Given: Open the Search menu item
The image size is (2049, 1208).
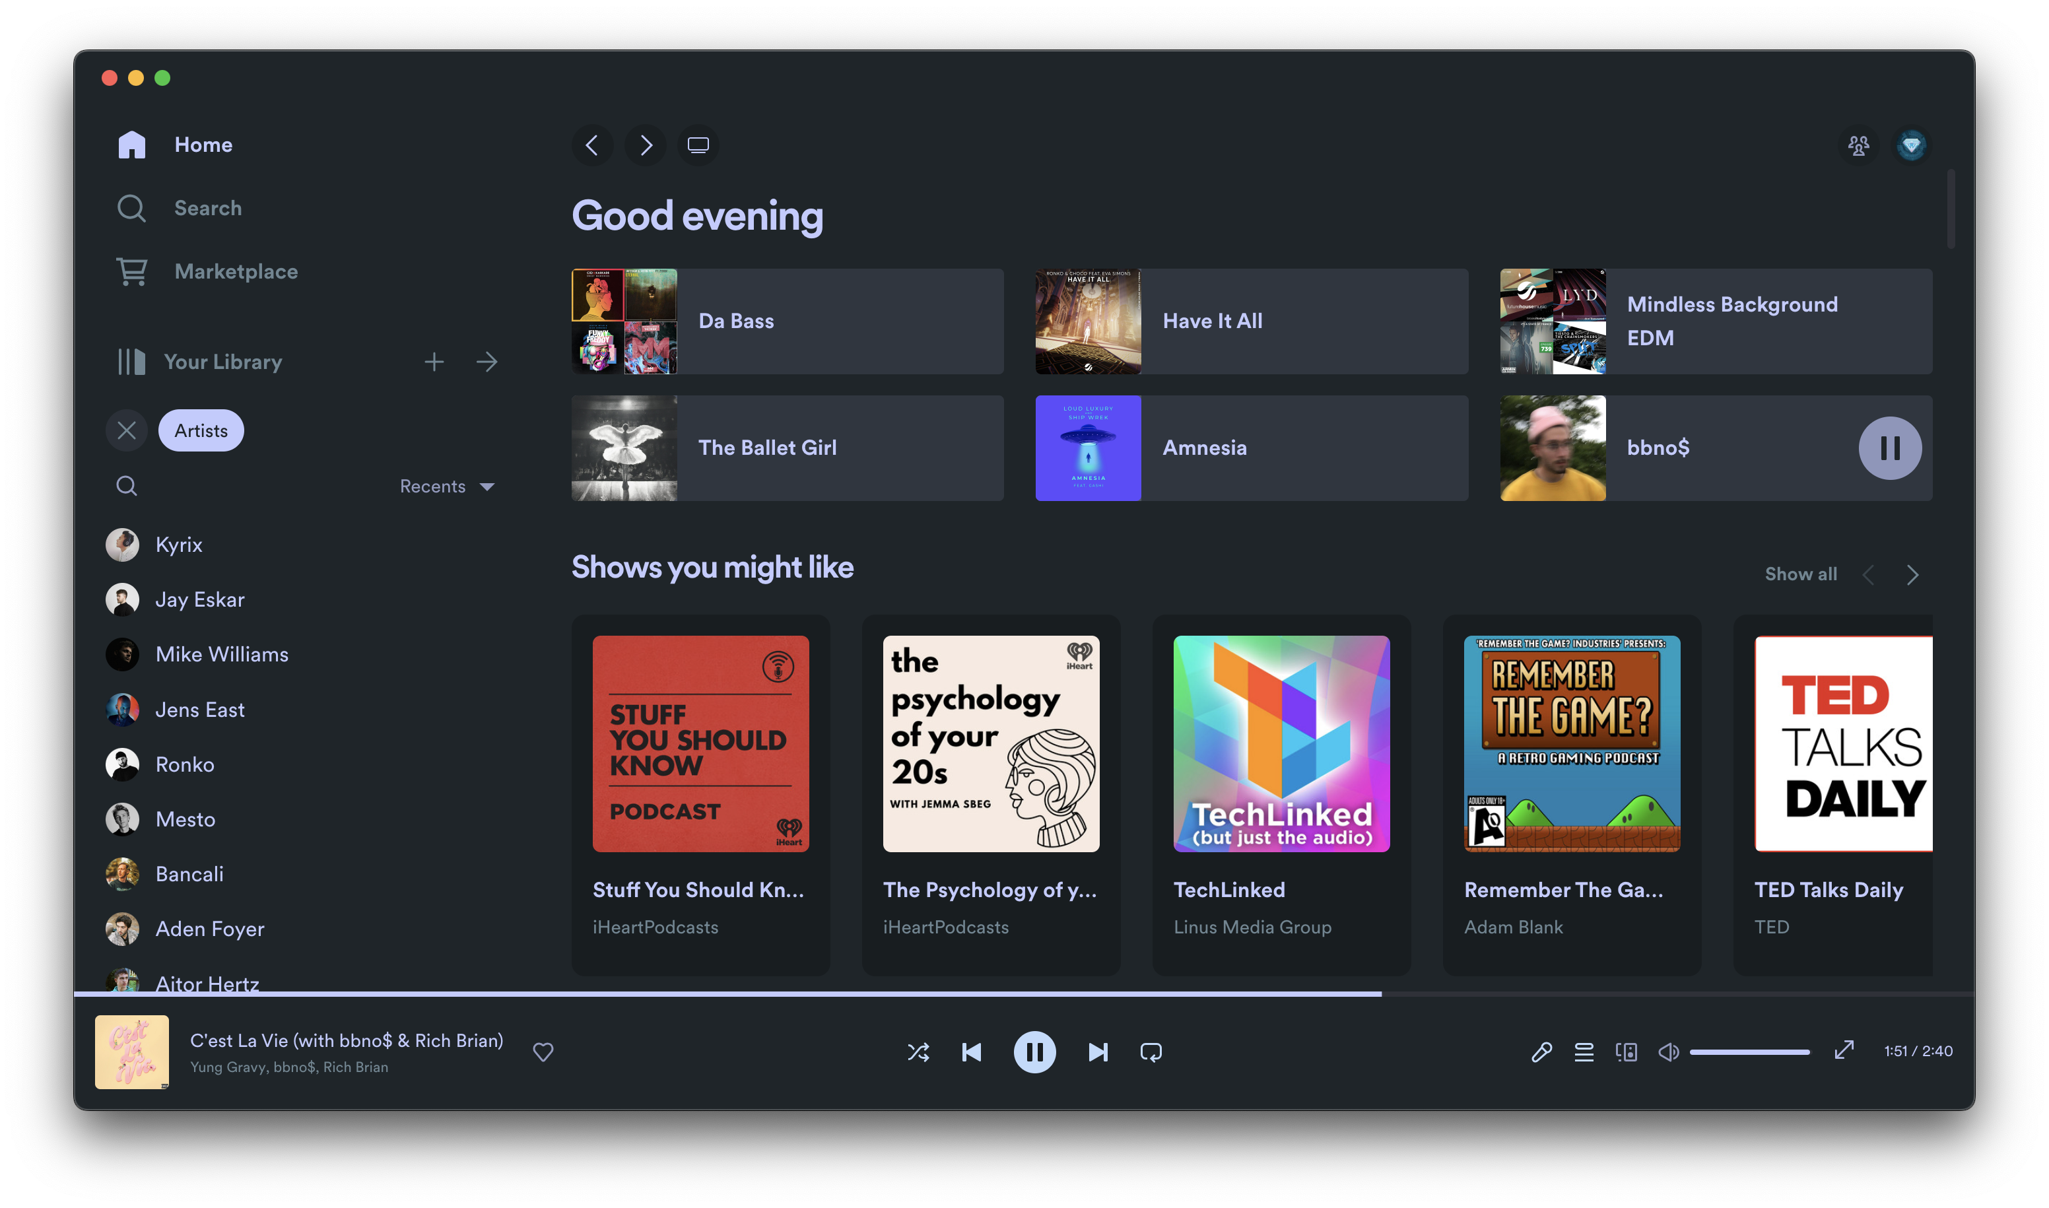Looking at the screenshot, I should [x=207, y=209].
